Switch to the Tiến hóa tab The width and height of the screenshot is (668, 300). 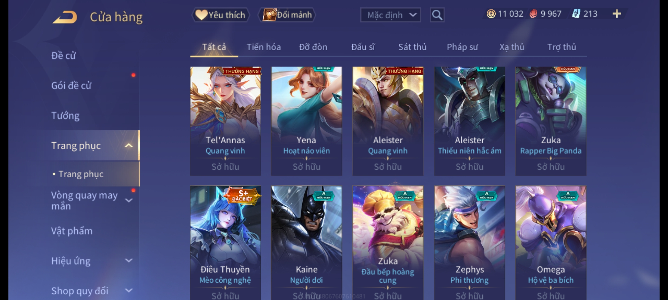(264, 47)
